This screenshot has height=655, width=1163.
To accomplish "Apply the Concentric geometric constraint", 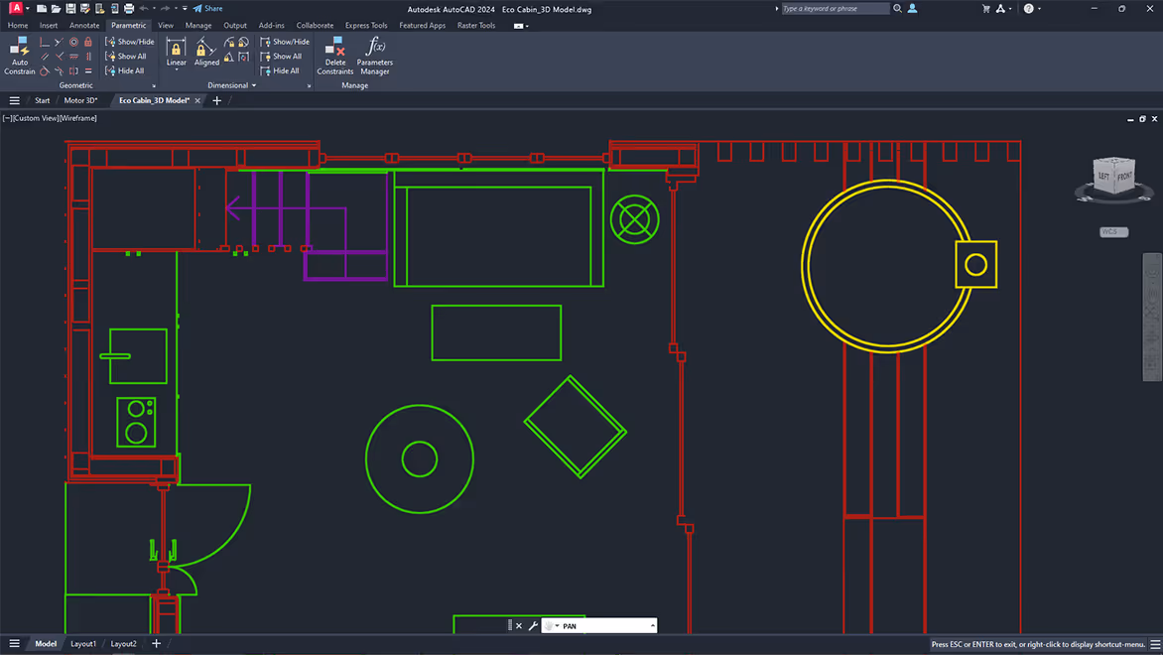I will (73, 42).
